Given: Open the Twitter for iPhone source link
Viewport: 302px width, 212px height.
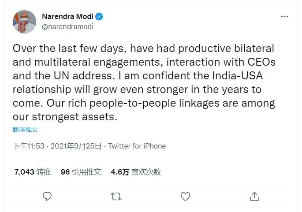Looking at the screenshot, I should (137, 146).
